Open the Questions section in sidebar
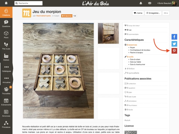The width and height of the screenshot is (179, 134). pyautogui.click(x=6, y=23)
